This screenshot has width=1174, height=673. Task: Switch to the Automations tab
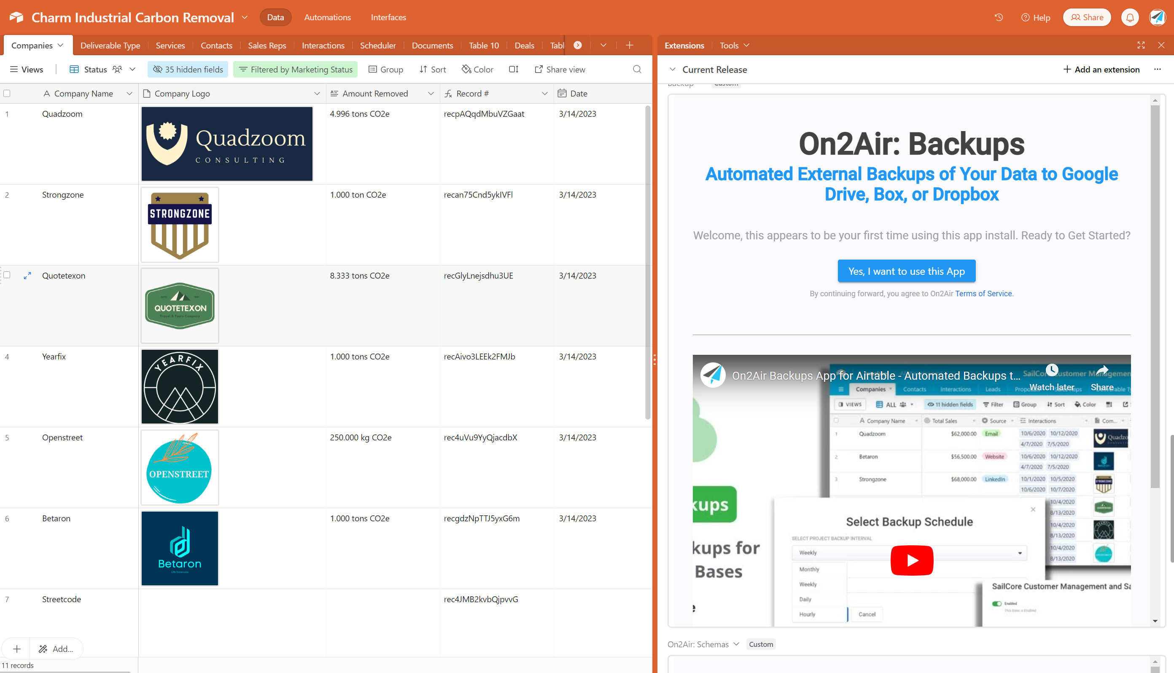(327, 17)
